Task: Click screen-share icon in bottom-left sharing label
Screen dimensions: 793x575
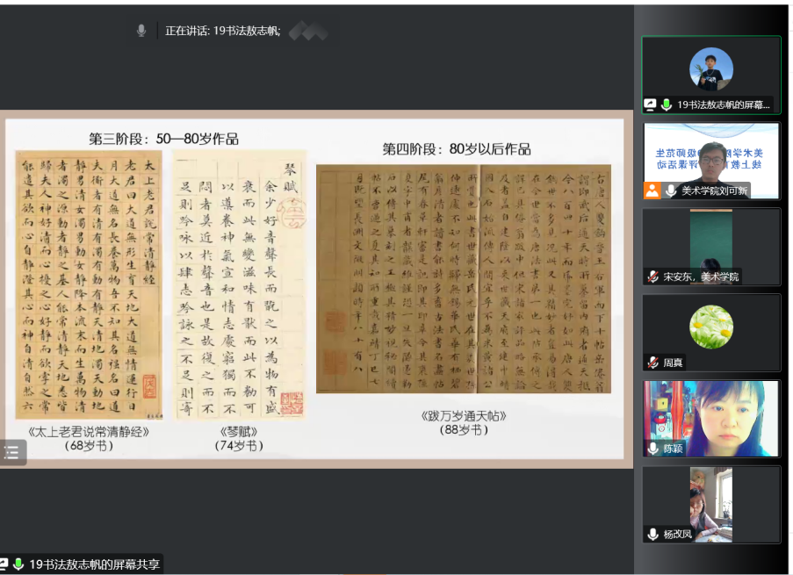Action: tap(4, 564)
